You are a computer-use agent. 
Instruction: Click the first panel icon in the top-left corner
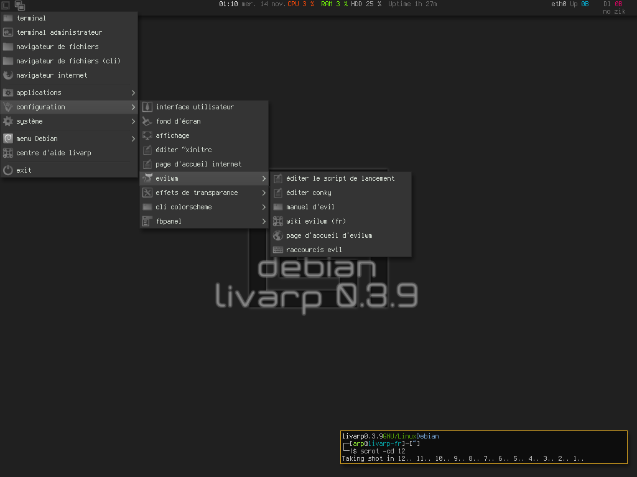[x=6, y=5]
